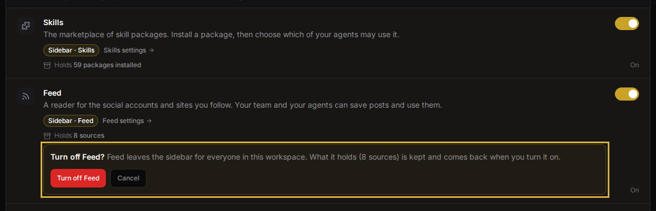The image size is (656, 211).
Task: Click the Feed heading
Action: click(52, 93)
